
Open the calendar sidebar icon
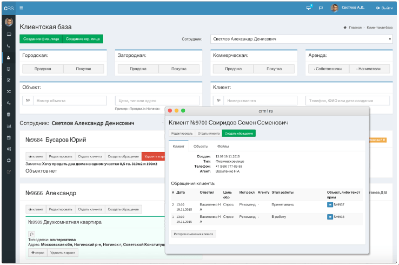pyautogui.click(x=9, y=137)
